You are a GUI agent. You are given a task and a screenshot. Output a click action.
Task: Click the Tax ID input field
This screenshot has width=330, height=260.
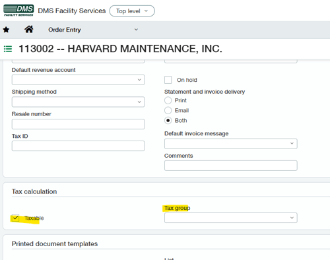click(78, 146)
